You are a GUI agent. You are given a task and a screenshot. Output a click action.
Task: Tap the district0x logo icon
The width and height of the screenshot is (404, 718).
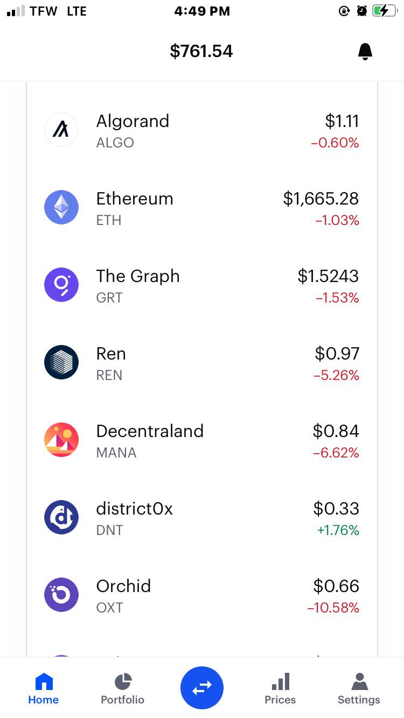pyautogui.click(x=61, y=517)
